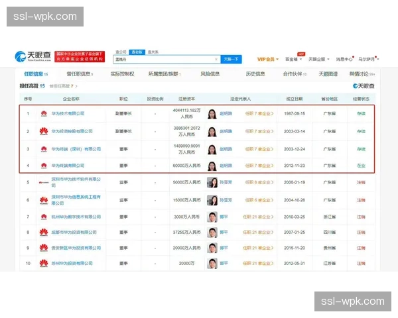The image size is (398, 318).
Task: Click the Huawei logo beside 深圳市华为信息系统工程有限公司
Action: point(44,200)
